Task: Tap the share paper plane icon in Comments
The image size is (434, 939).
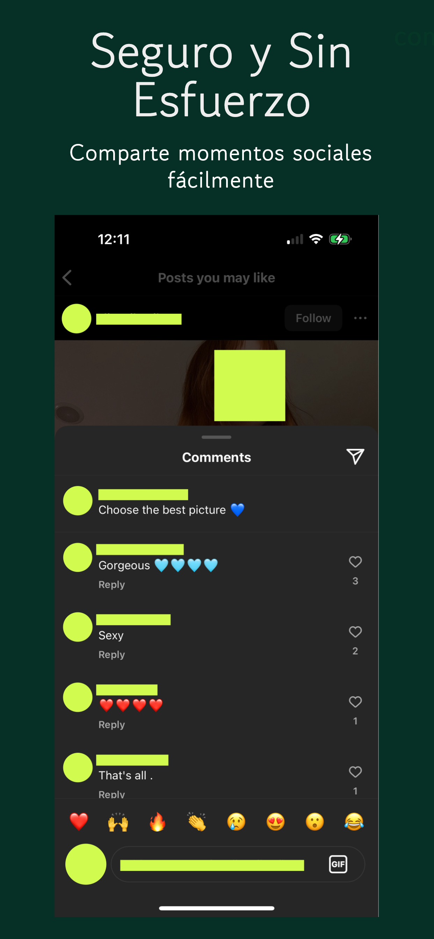Action: pos(355,457)
